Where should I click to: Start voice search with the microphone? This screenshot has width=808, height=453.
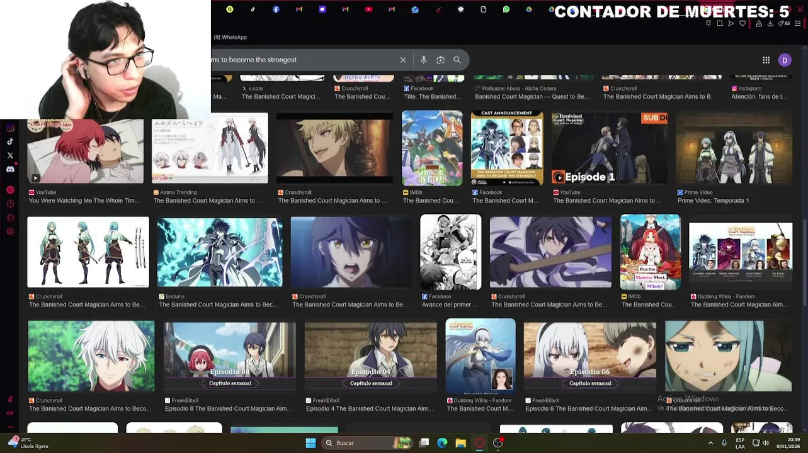click(424, 60)
